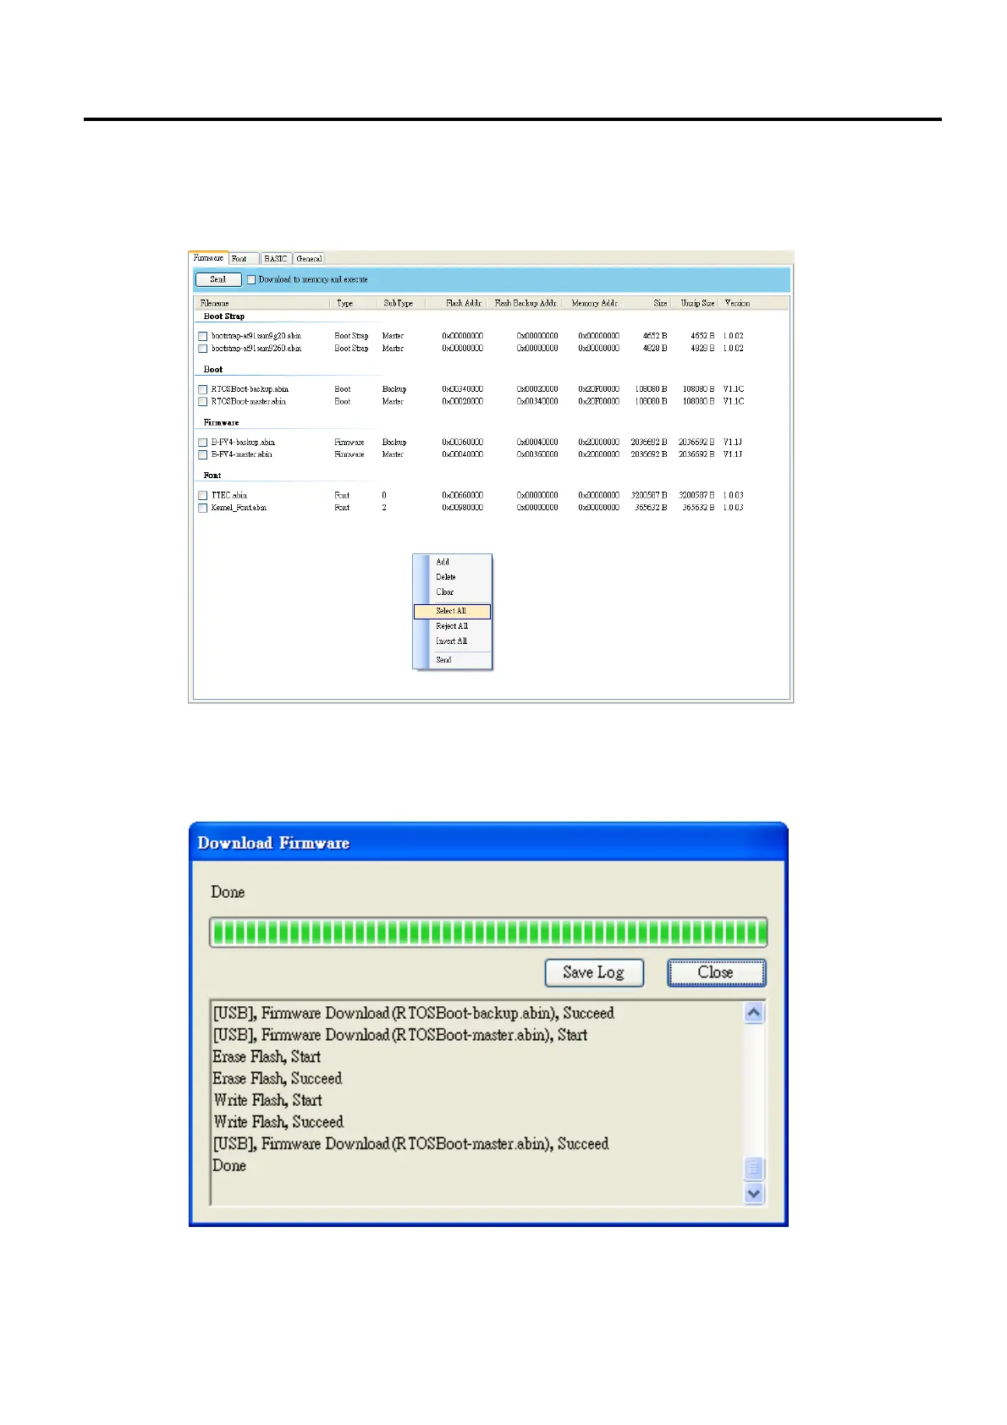
Task: Choose Delete from context menu
Action: coord(452,577)
